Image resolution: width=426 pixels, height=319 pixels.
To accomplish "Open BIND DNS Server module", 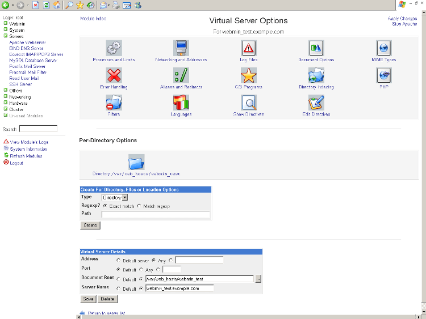I will pos(26,49).
